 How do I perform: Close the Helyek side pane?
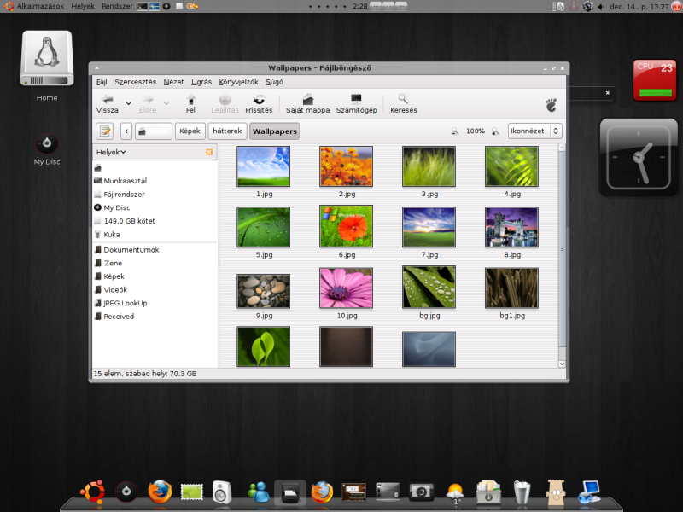(209, 152)
